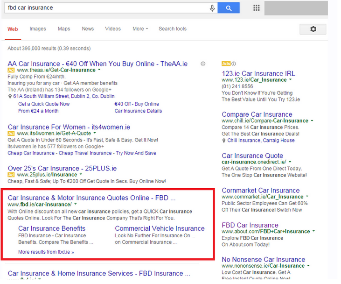Click Chill Insurance, Carraig House link
Screen dimensions: 341x284
261,141
